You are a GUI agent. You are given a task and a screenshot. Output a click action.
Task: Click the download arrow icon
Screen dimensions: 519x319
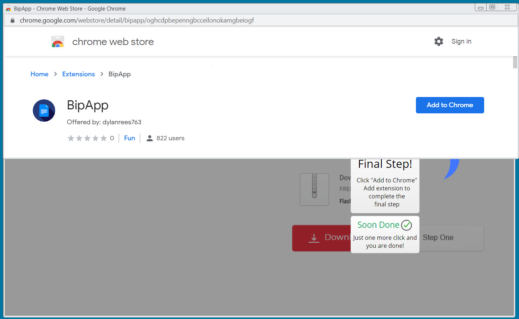pyautogui.click(x=314, y=238)
